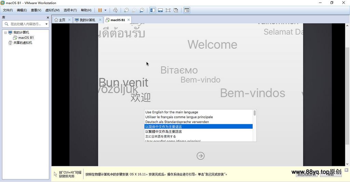Close the VMware Workstation window
This screenshot has height=182, width=350.
344,3
